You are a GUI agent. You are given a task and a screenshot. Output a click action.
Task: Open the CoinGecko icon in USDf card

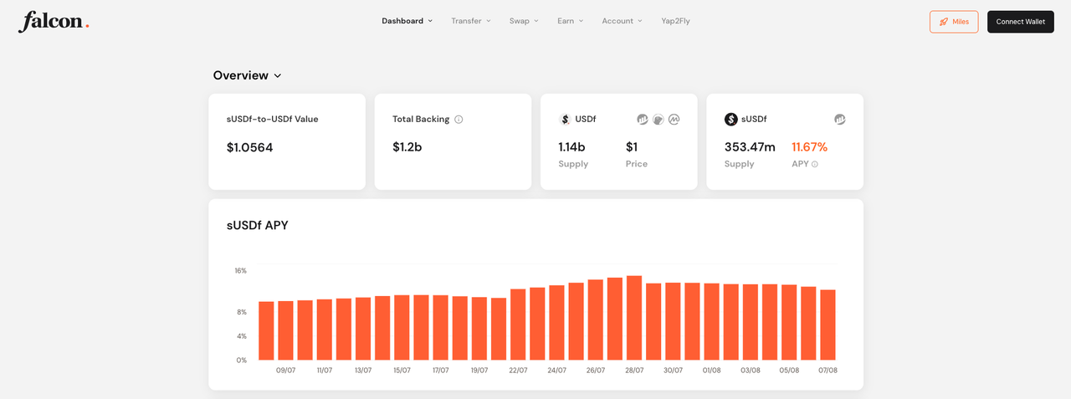click(x=658, y=120)
